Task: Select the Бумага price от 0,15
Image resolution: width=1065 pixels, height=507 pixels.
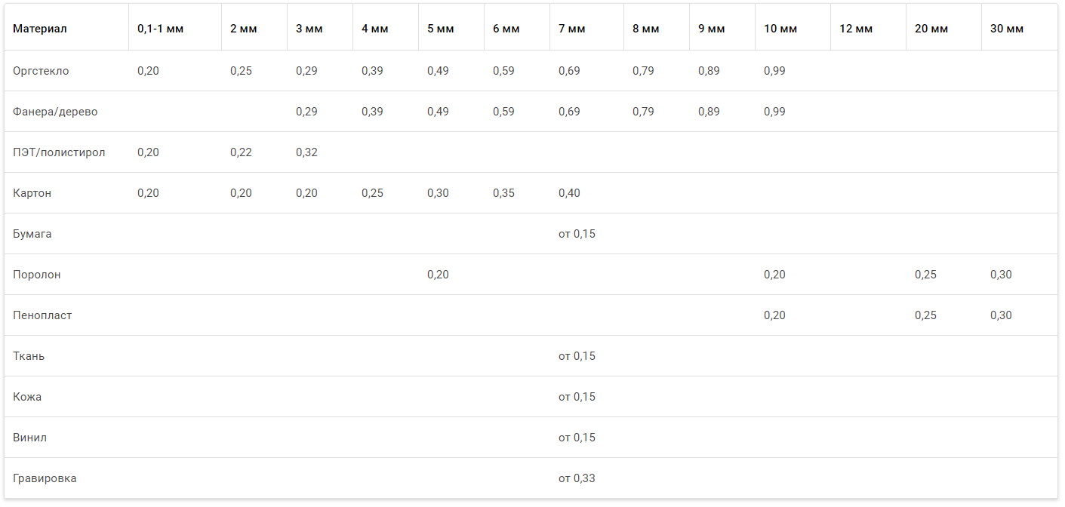Action: [x=577, y=234]
